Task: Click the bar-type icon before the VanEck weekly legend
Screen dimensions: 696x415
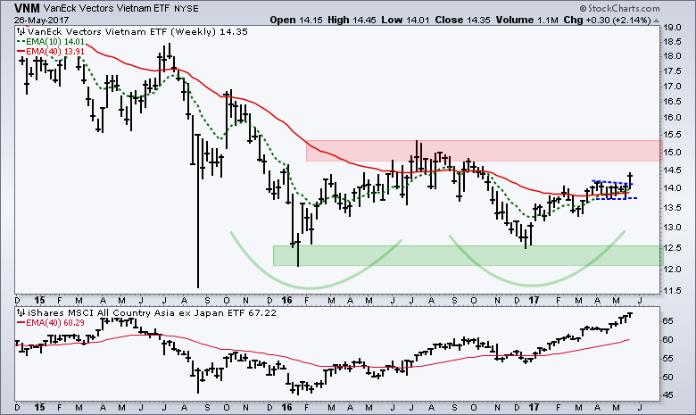Action: tap(21, 32)
